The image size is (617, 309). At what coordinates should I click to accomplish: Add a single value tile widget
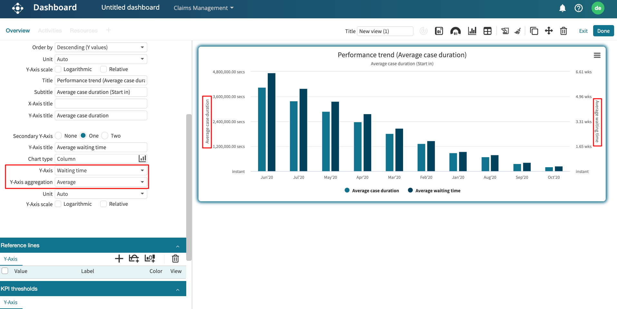(439, 31)
